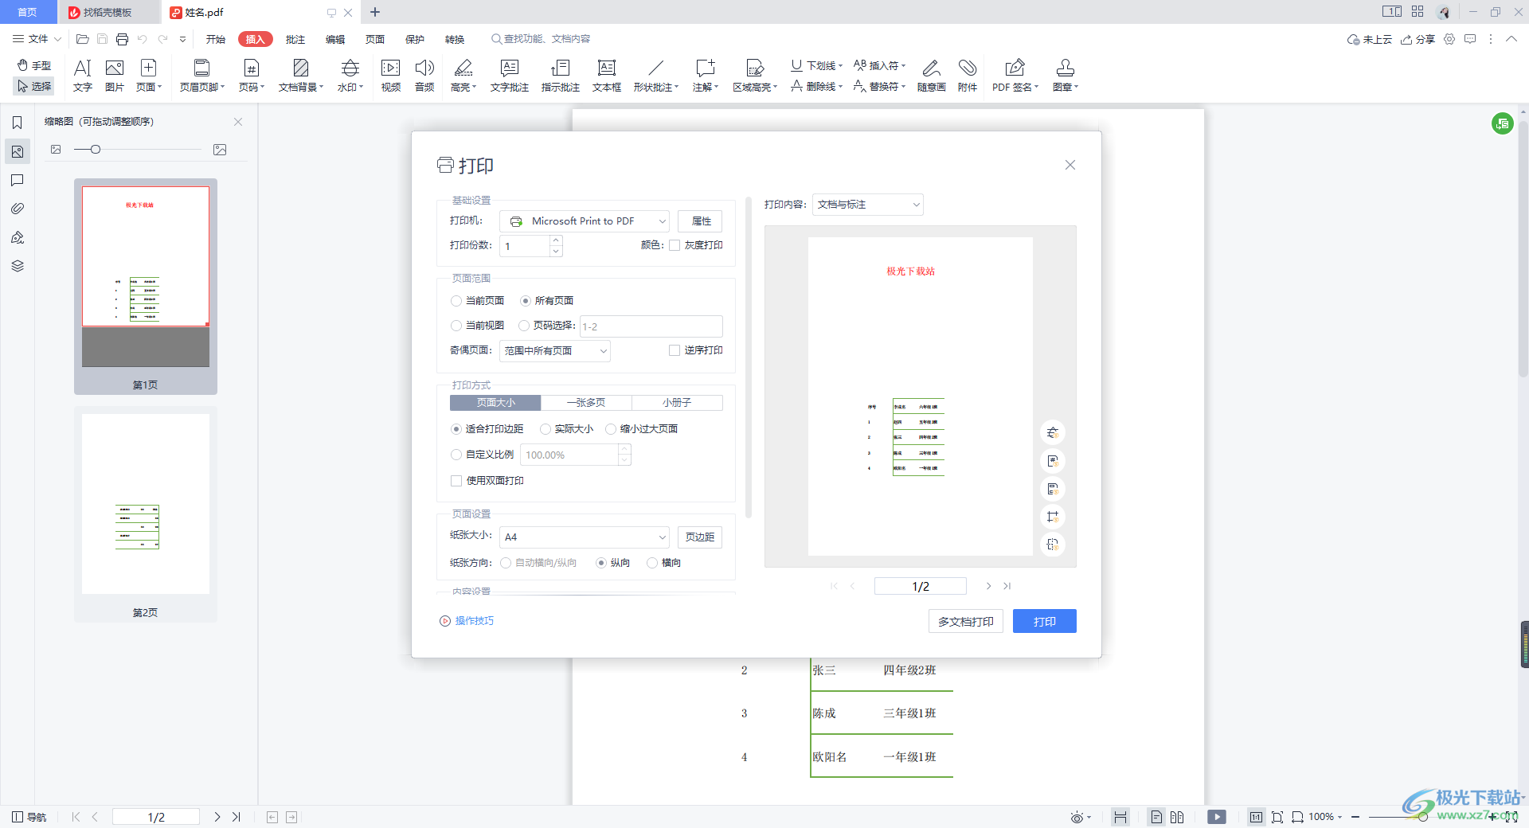The image size is (1529, 828).
Task: Go to next page in print preview
Action: tap(988, 586)
